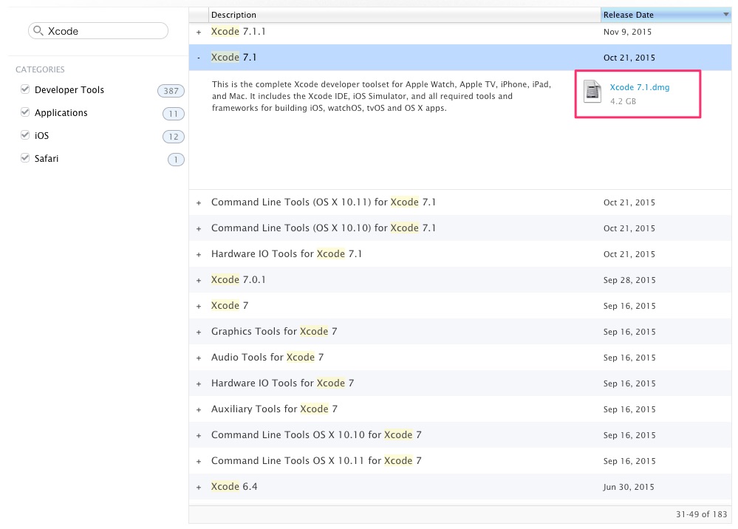Screen dimensions: 738x529
Task: Click the iOS count badge 12
Action: pos(173,137)
